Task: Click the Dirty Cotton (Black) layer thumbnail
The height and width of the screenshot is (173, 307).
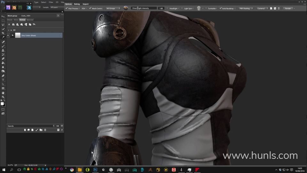Action: coord(18,35)
